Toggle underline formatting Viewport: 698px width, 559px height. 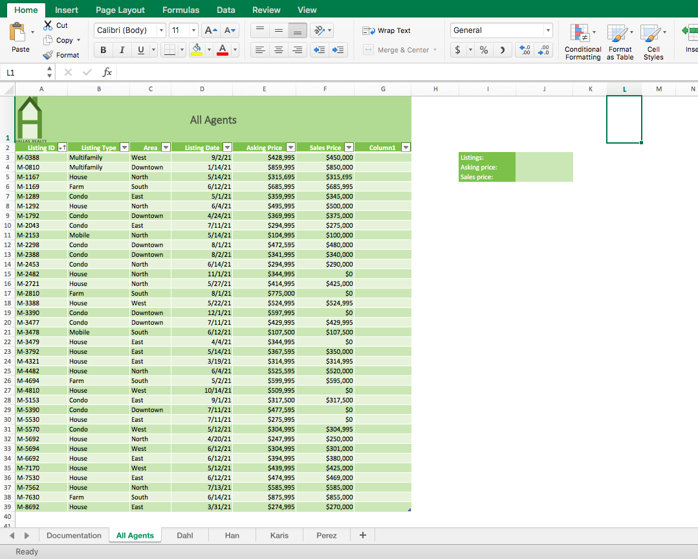pyautogui.click(x=140, y=50)
